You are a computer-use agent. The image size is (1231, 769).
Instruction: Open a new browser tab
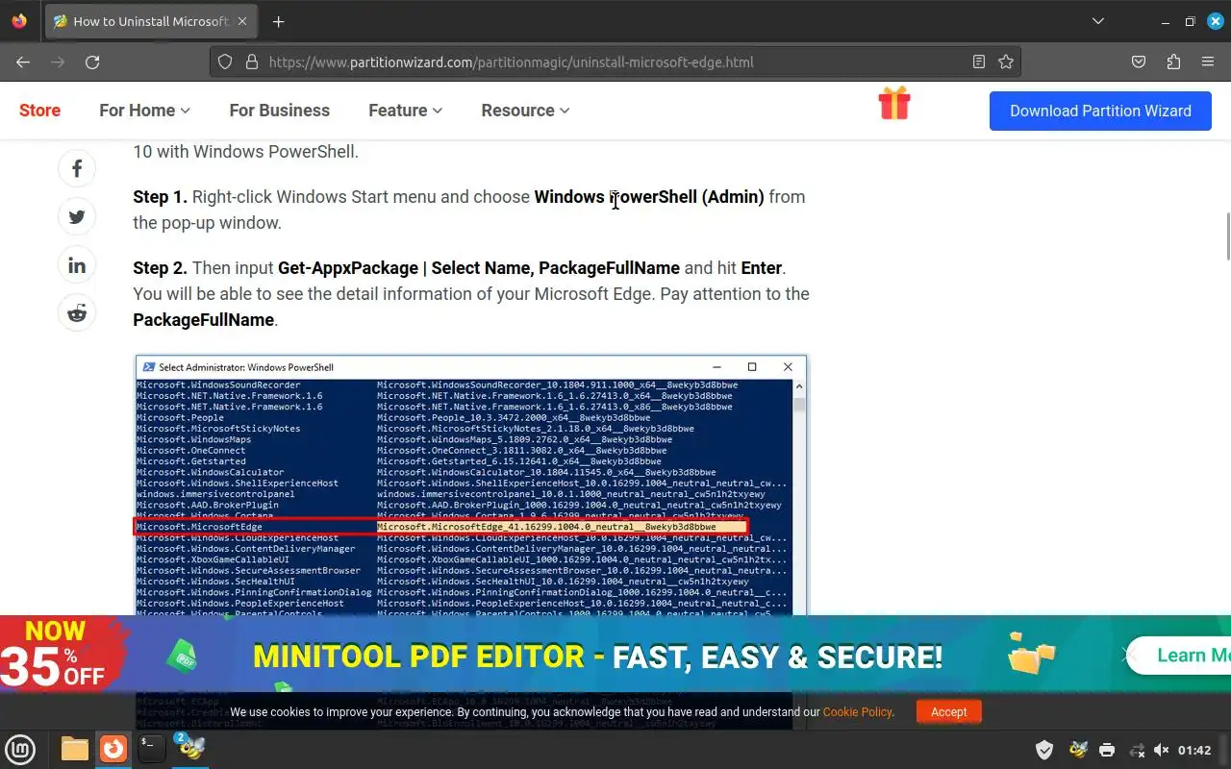pos(278,21)
